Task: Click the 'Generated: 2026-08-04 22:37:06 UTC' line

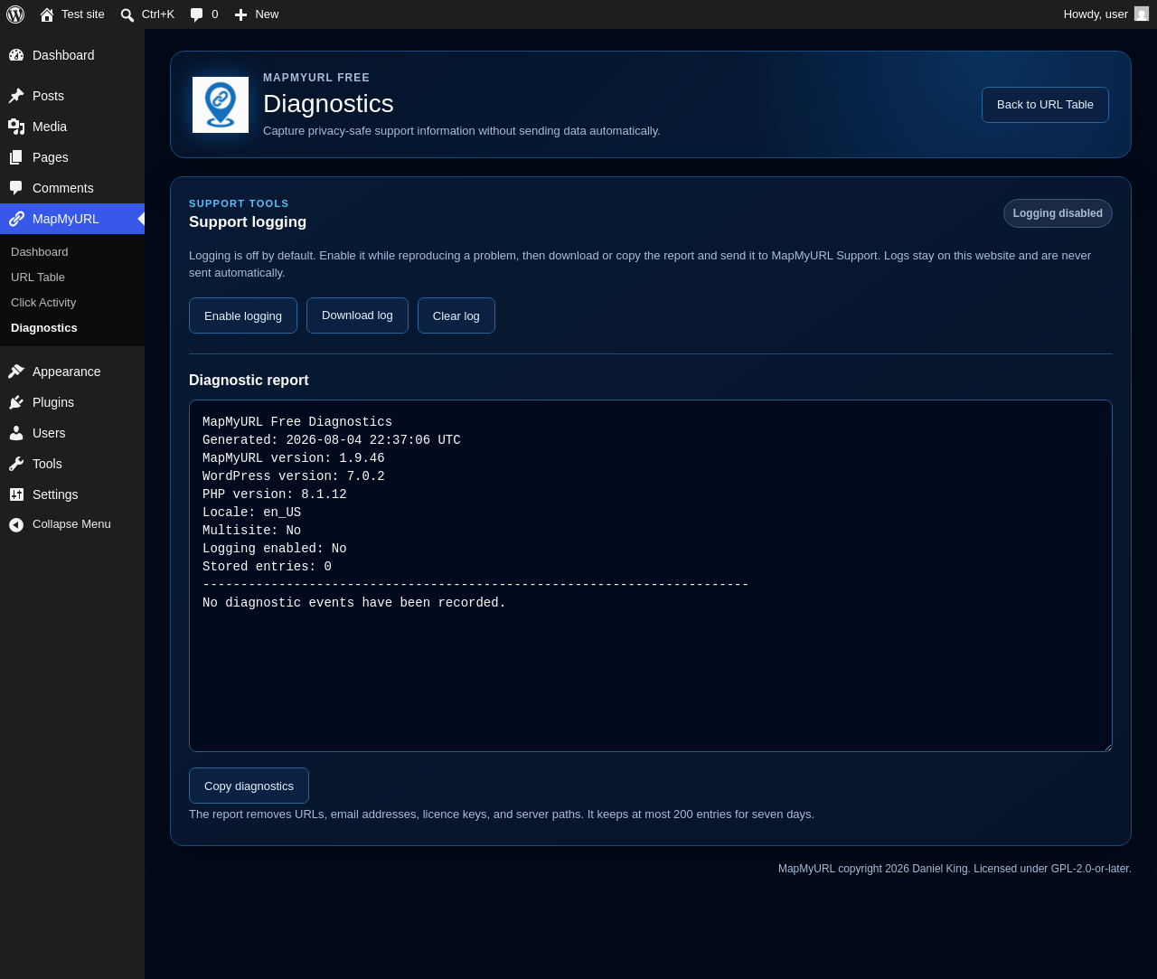Action: 332,440
